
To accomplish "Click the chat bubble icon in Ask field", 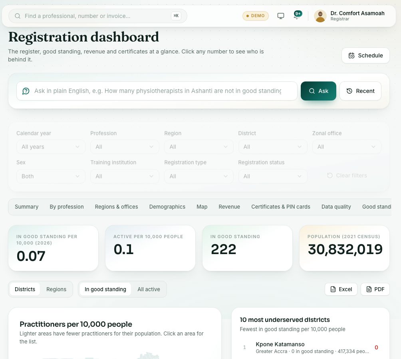I will pos(26,91).
